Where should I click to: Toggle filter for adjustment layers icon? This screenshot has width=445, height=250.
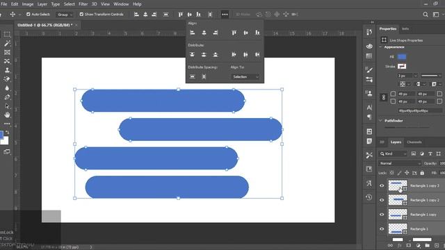(x=422, y=153)
